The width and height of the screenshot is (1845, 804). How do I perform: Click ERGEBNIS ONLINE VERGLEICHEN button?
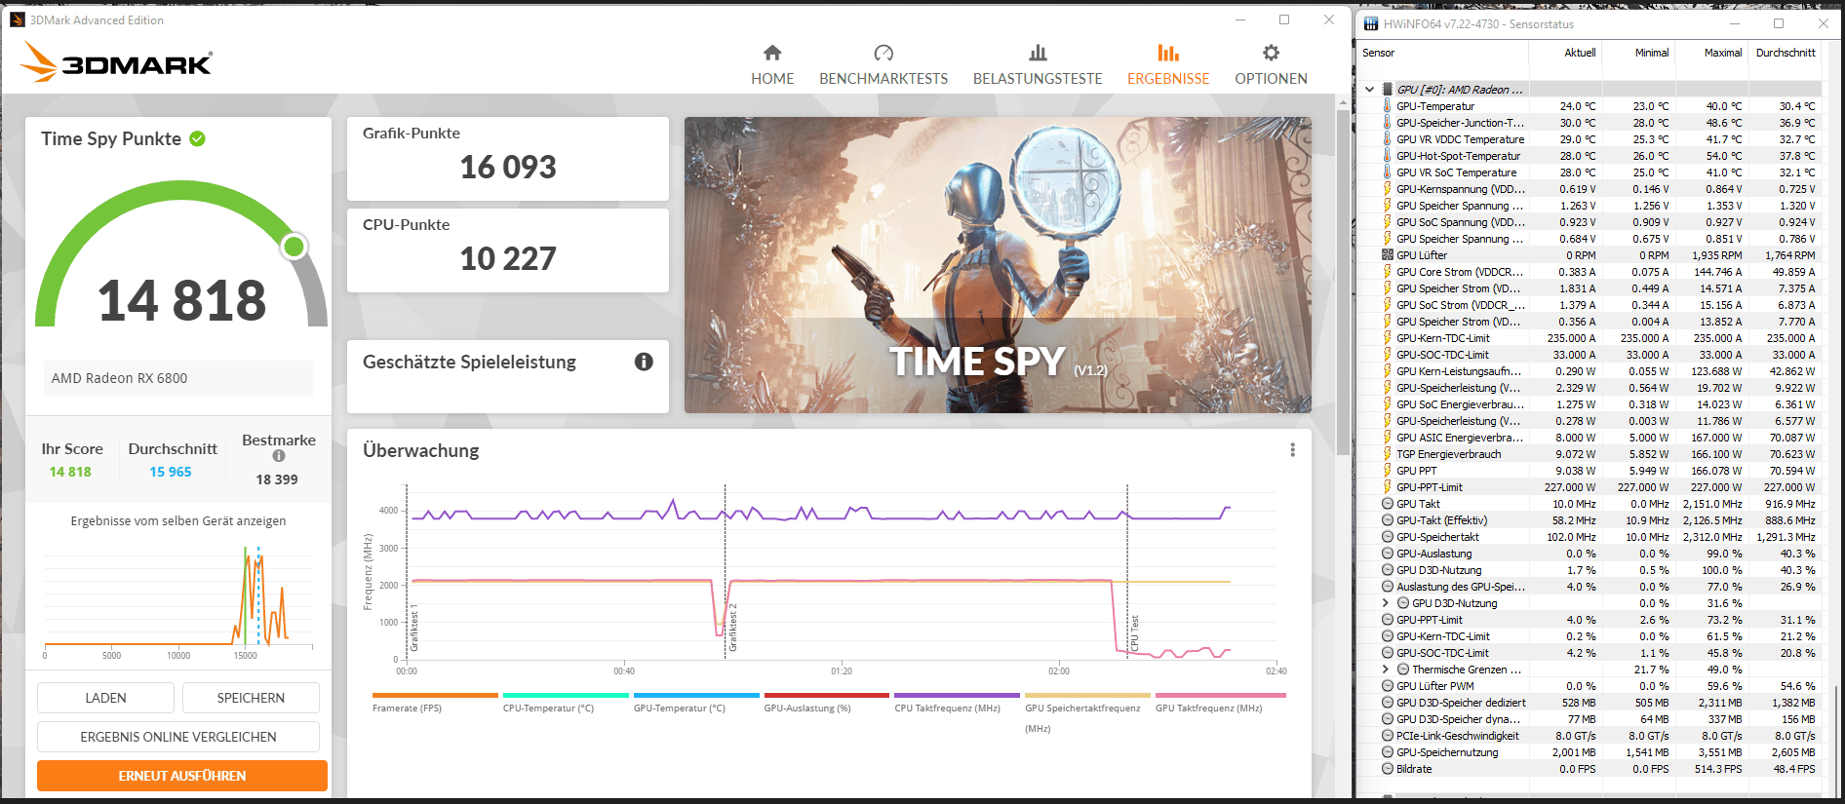(178, 737)
